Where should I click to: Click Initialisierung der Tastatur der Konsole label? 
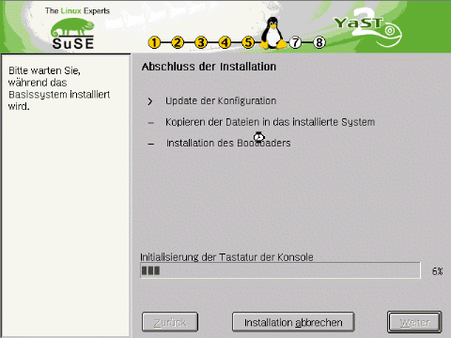tap(226, 257)
